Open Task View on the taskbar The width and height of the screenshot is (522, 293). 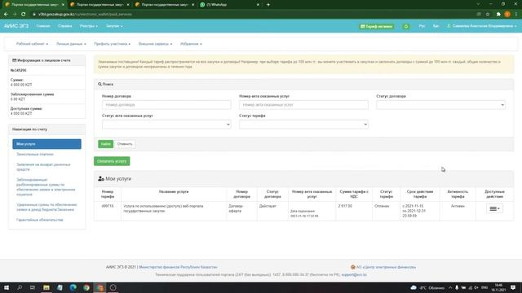tap(33, 287)
